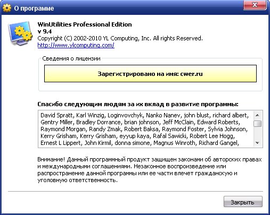Click the scrollbar track below the thumb

click(x=257, y=133)
